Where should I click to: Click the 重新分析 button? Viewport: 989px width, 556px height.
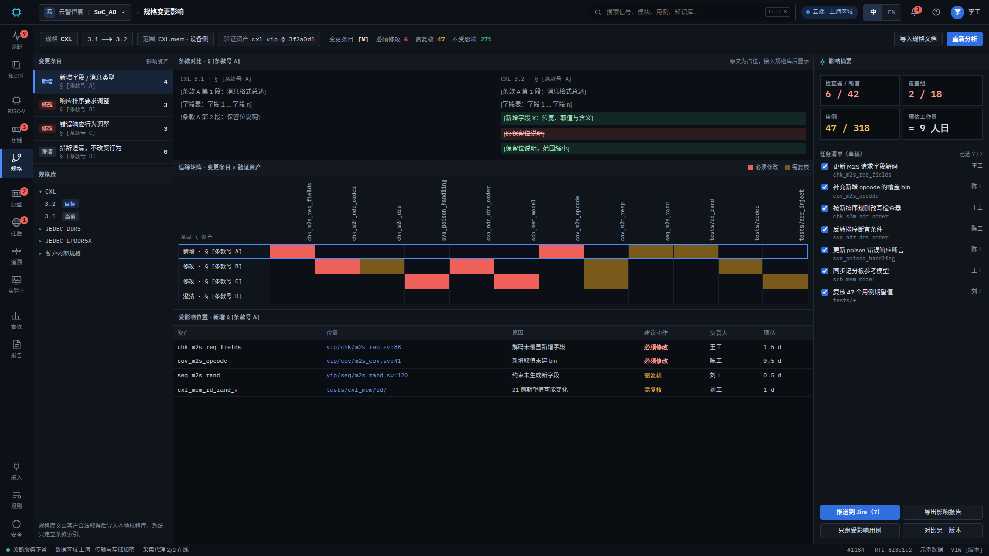click(964, 39)
